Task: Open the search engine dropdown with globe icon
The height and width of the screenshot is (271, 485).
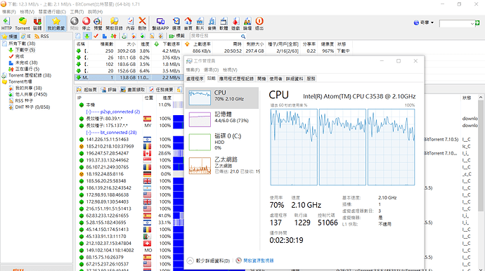Action: [x=423, y=22]
